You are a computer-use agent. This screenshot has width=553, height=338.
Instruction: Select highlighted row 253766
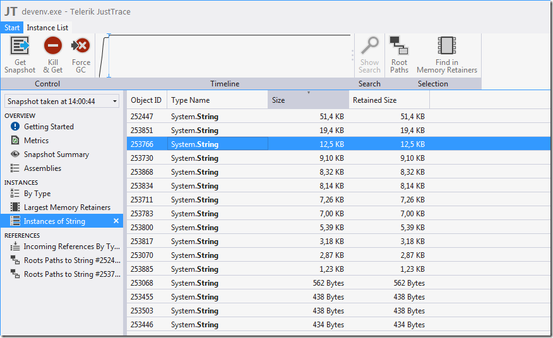click(x=338, y=144)
